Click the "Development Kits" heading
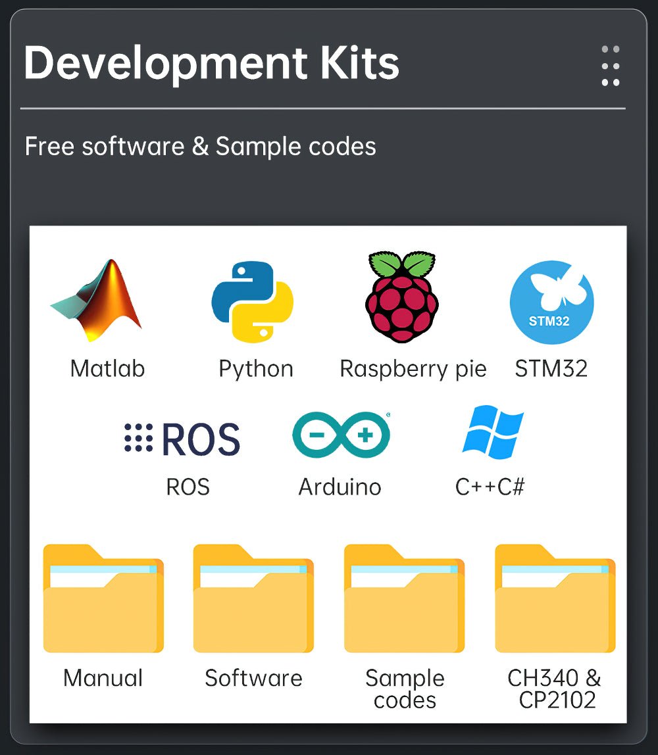The height and width of the screenshot is (755, 658). [x=211, y=63]
